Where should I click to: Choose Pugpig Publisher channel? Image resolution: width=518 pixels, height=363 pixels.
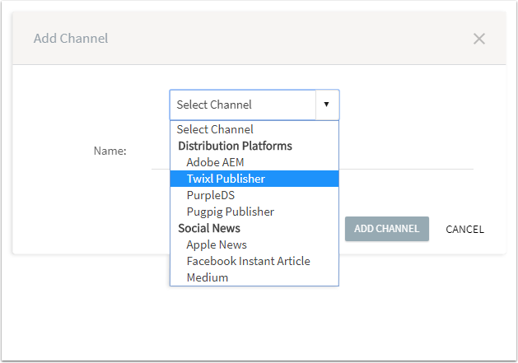coord(254,212)
